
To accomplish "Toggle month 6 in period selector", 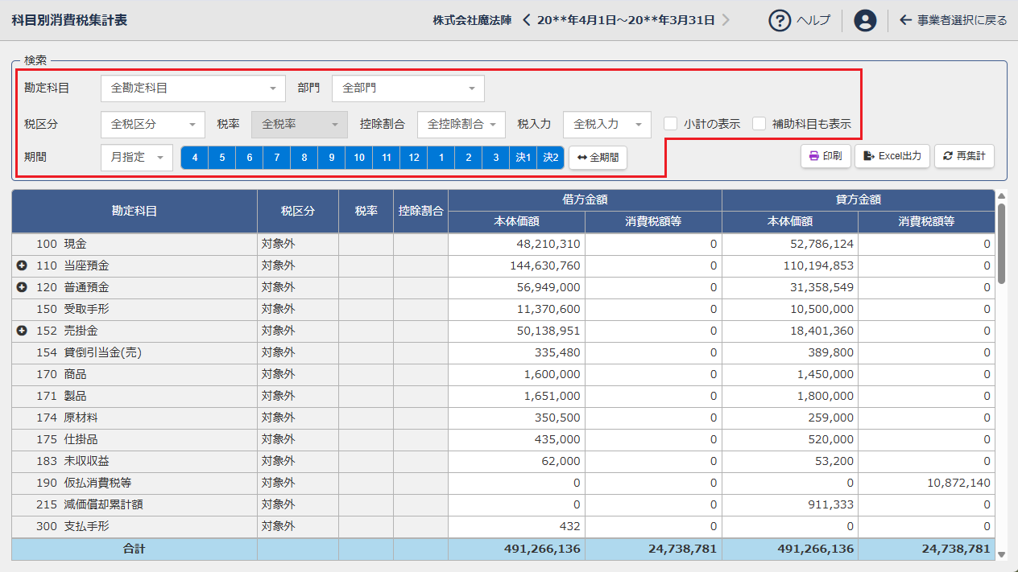I will click(x=250, y=158).
